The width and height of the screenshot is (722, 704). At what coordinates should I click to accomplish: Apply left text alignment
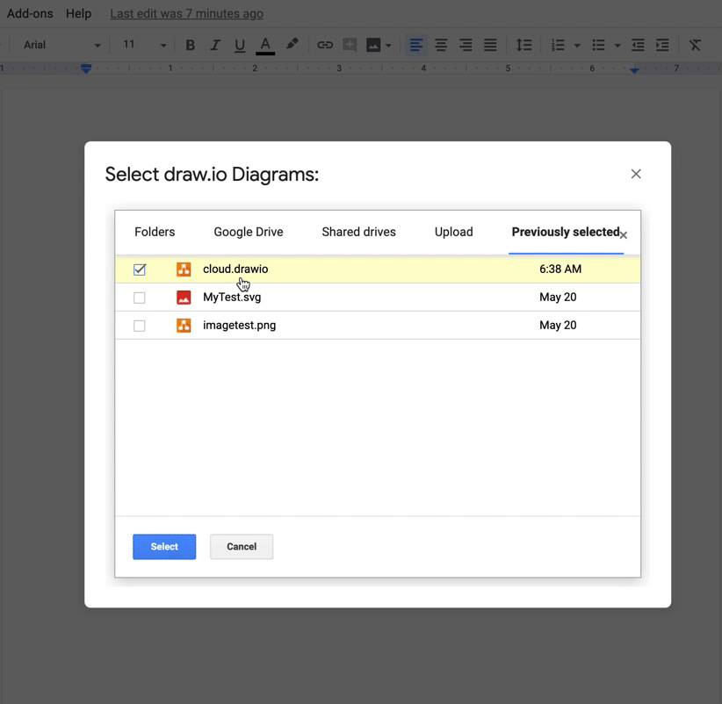click(415, 45)
